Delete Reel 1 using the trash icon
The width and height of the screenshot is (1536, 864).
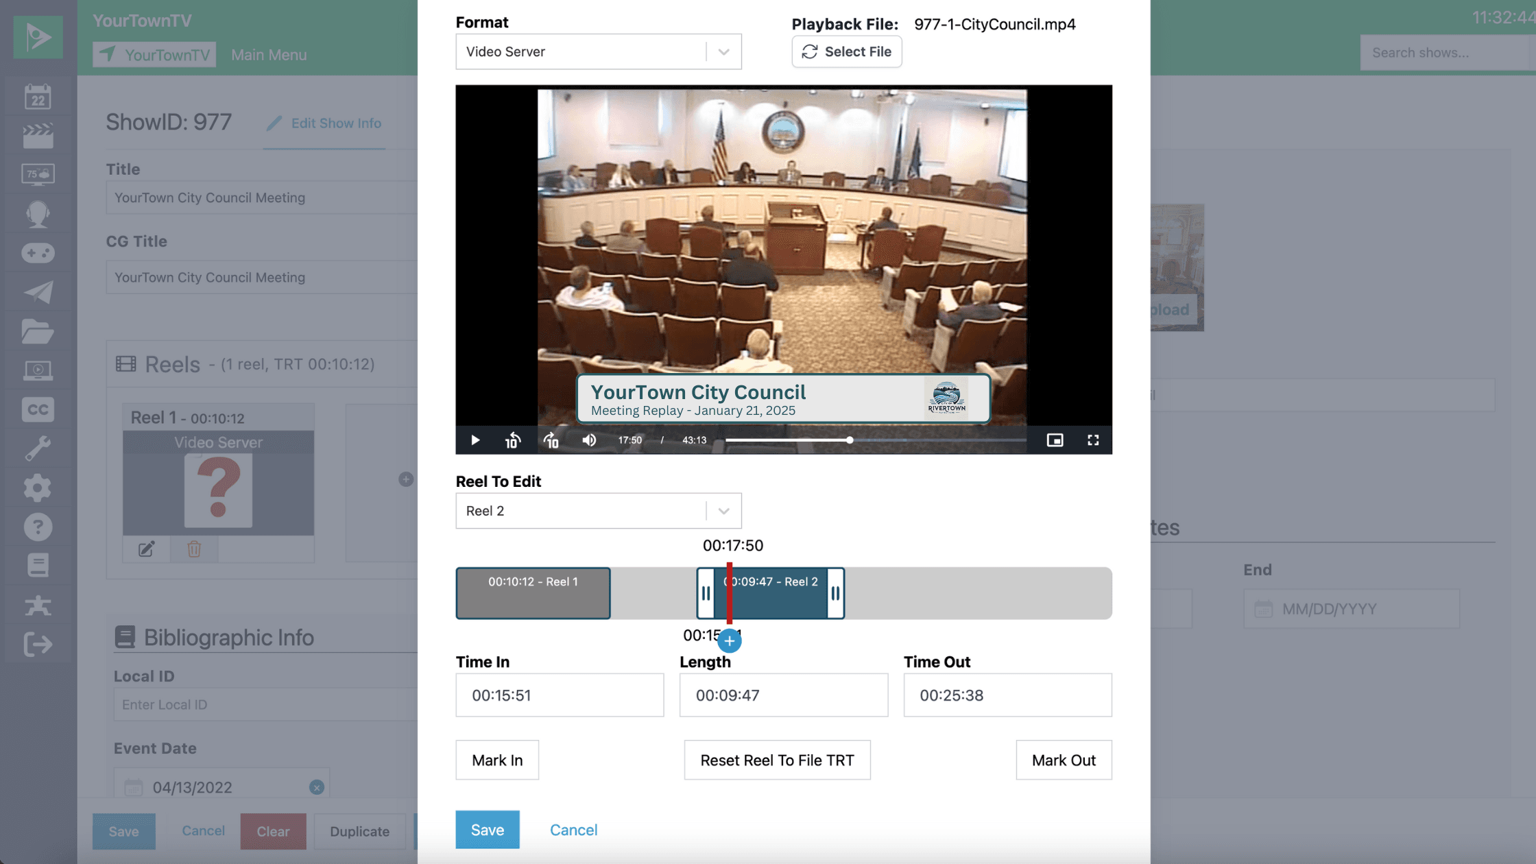(194, 549)
